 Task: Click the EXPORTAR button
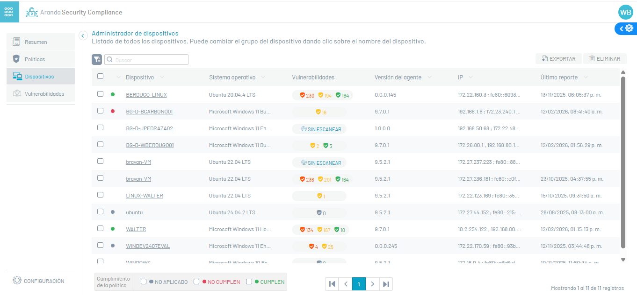pos(558,59)
